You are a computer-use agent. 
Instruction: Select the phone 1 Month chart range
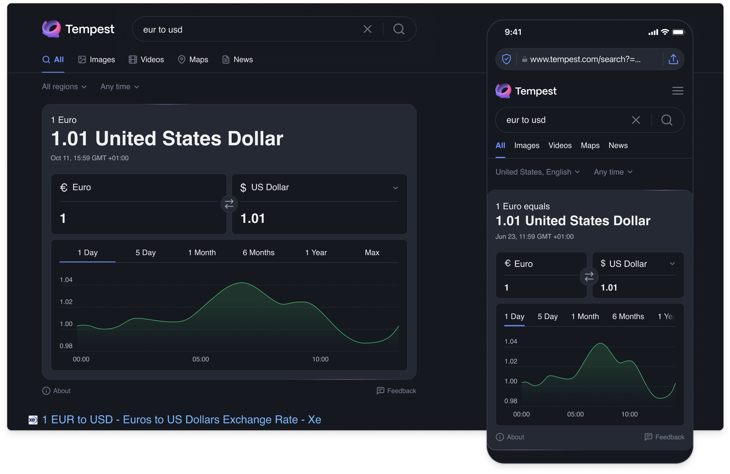[585, 317]
